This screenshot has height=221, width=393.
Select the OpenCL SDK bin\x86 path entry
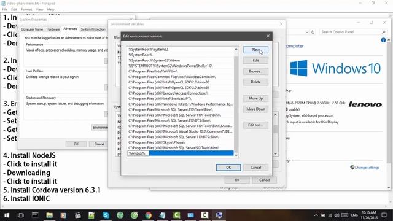180,82
